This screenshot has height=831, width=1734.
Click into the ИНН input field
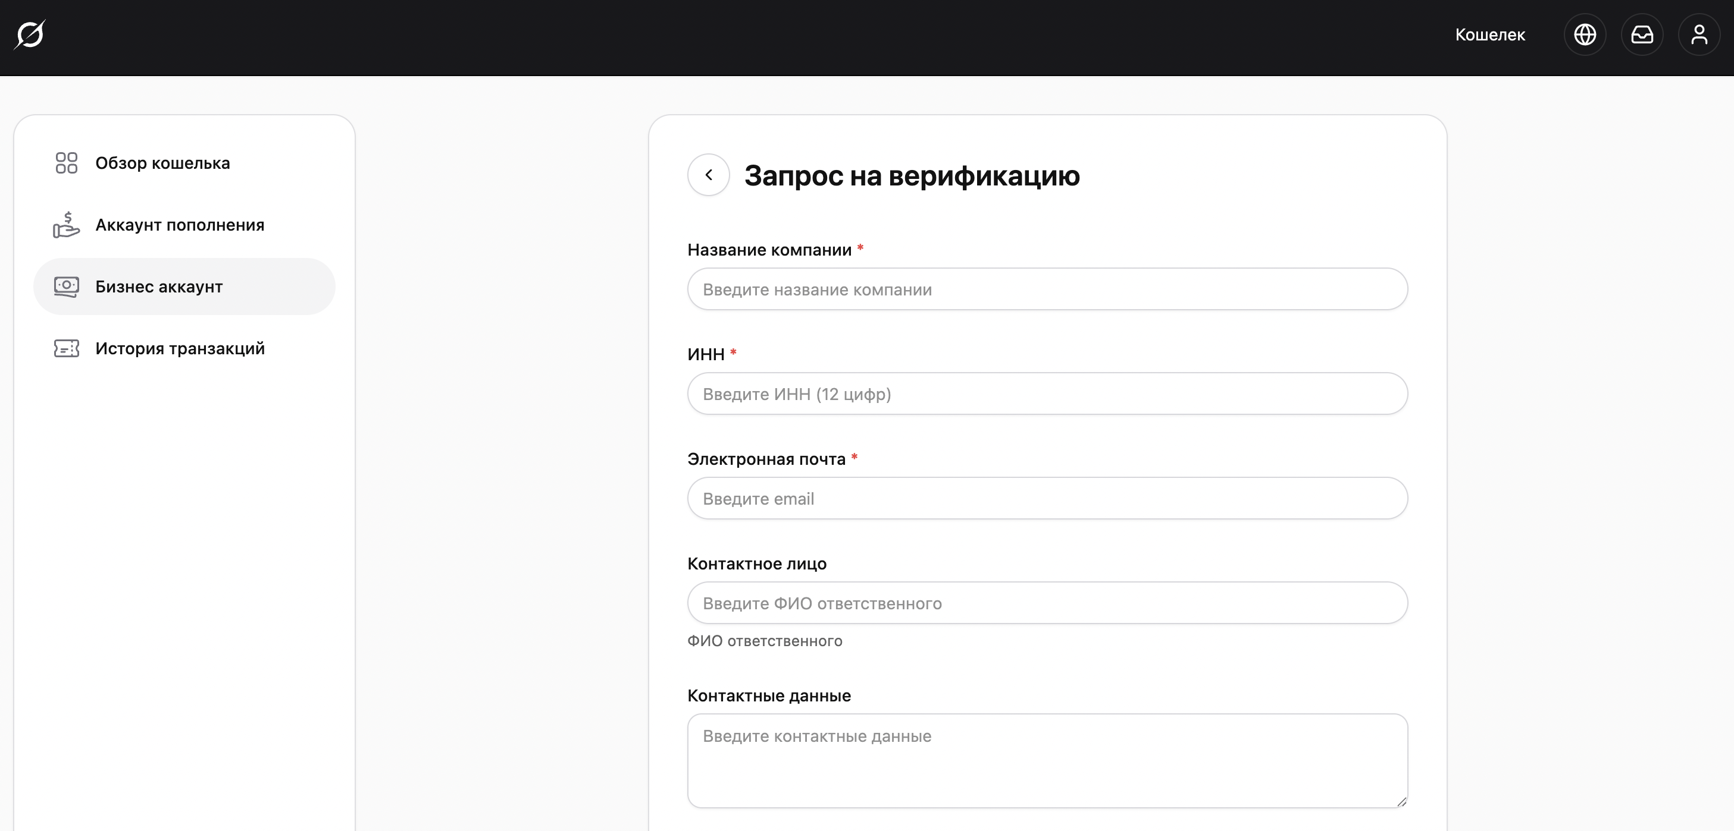[1047, 394]
